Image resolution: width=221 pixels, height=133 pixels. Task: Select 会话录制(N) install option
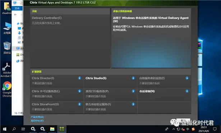147,91
